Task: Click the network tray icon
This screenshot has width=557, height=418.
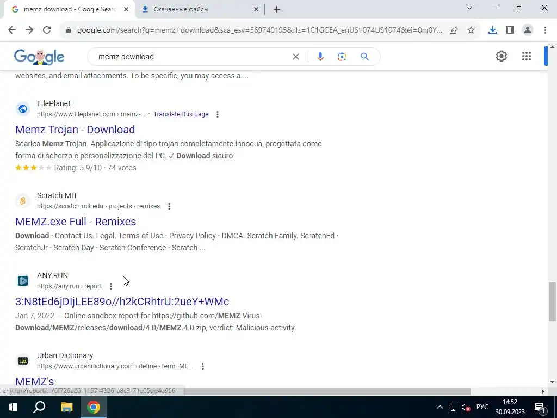Action: coord(453,407)
